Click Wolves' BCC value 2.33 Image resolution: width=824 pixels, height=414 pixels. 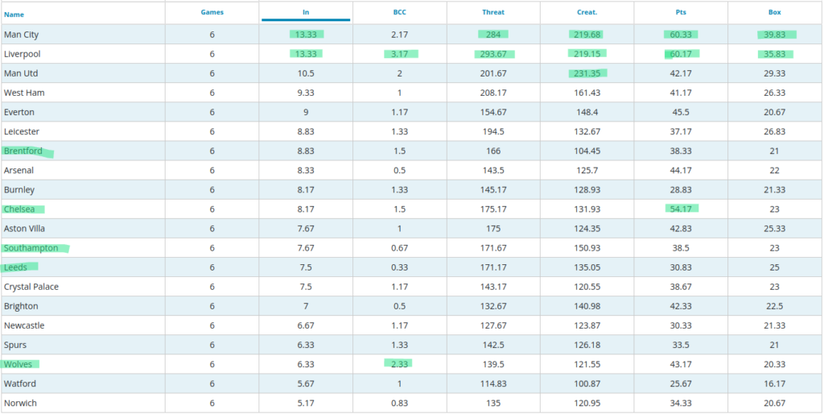tap(399, 365)
